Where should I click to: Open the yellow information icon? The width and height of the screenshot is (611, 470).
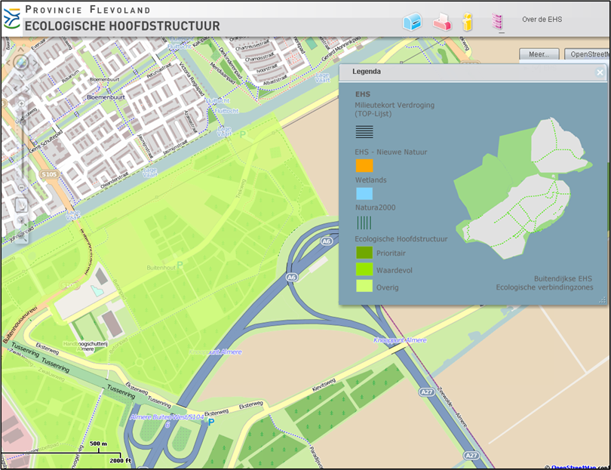(x=468, y=22)
